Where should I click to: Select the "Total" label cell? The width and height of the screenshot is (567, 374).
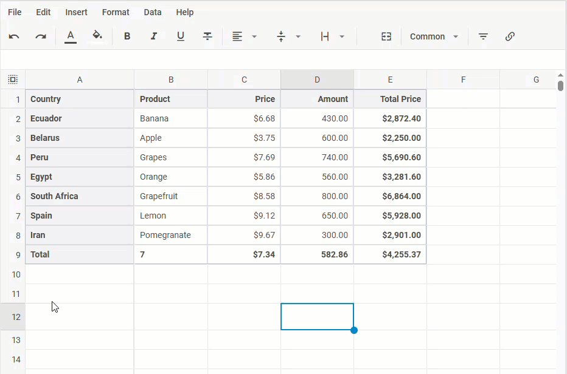pos(80,254)
